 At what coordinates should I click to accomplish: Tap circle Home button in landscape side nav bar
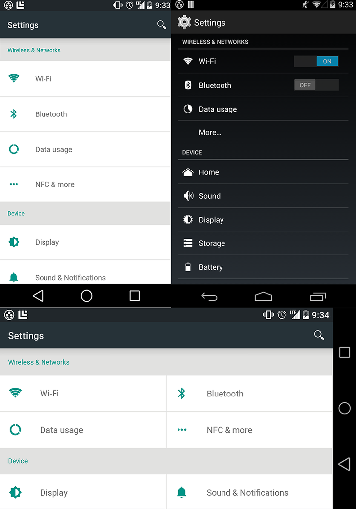click(344, 408)
